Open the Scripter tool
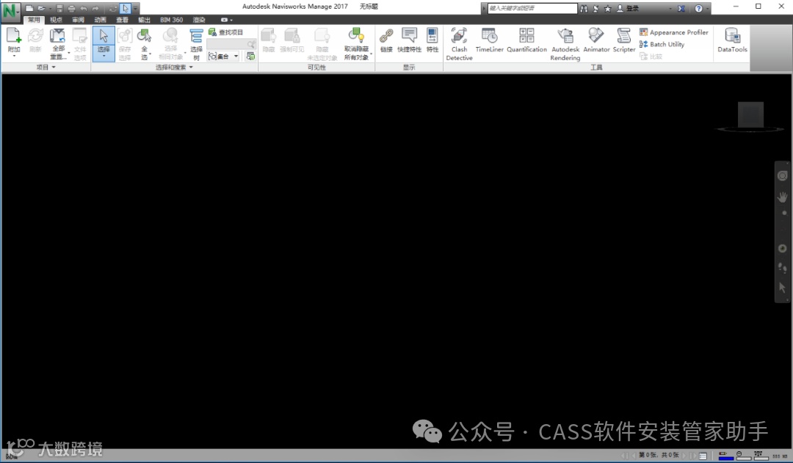Viewport: 793px width, 463px height. (624, 40)
